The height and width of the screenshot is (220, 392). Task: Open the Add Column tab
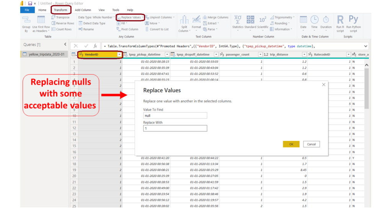[x=83, y=10]
